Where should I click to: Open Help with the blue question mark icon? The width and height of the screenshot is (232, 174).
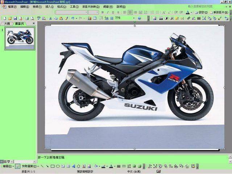[x=139, y=18]
